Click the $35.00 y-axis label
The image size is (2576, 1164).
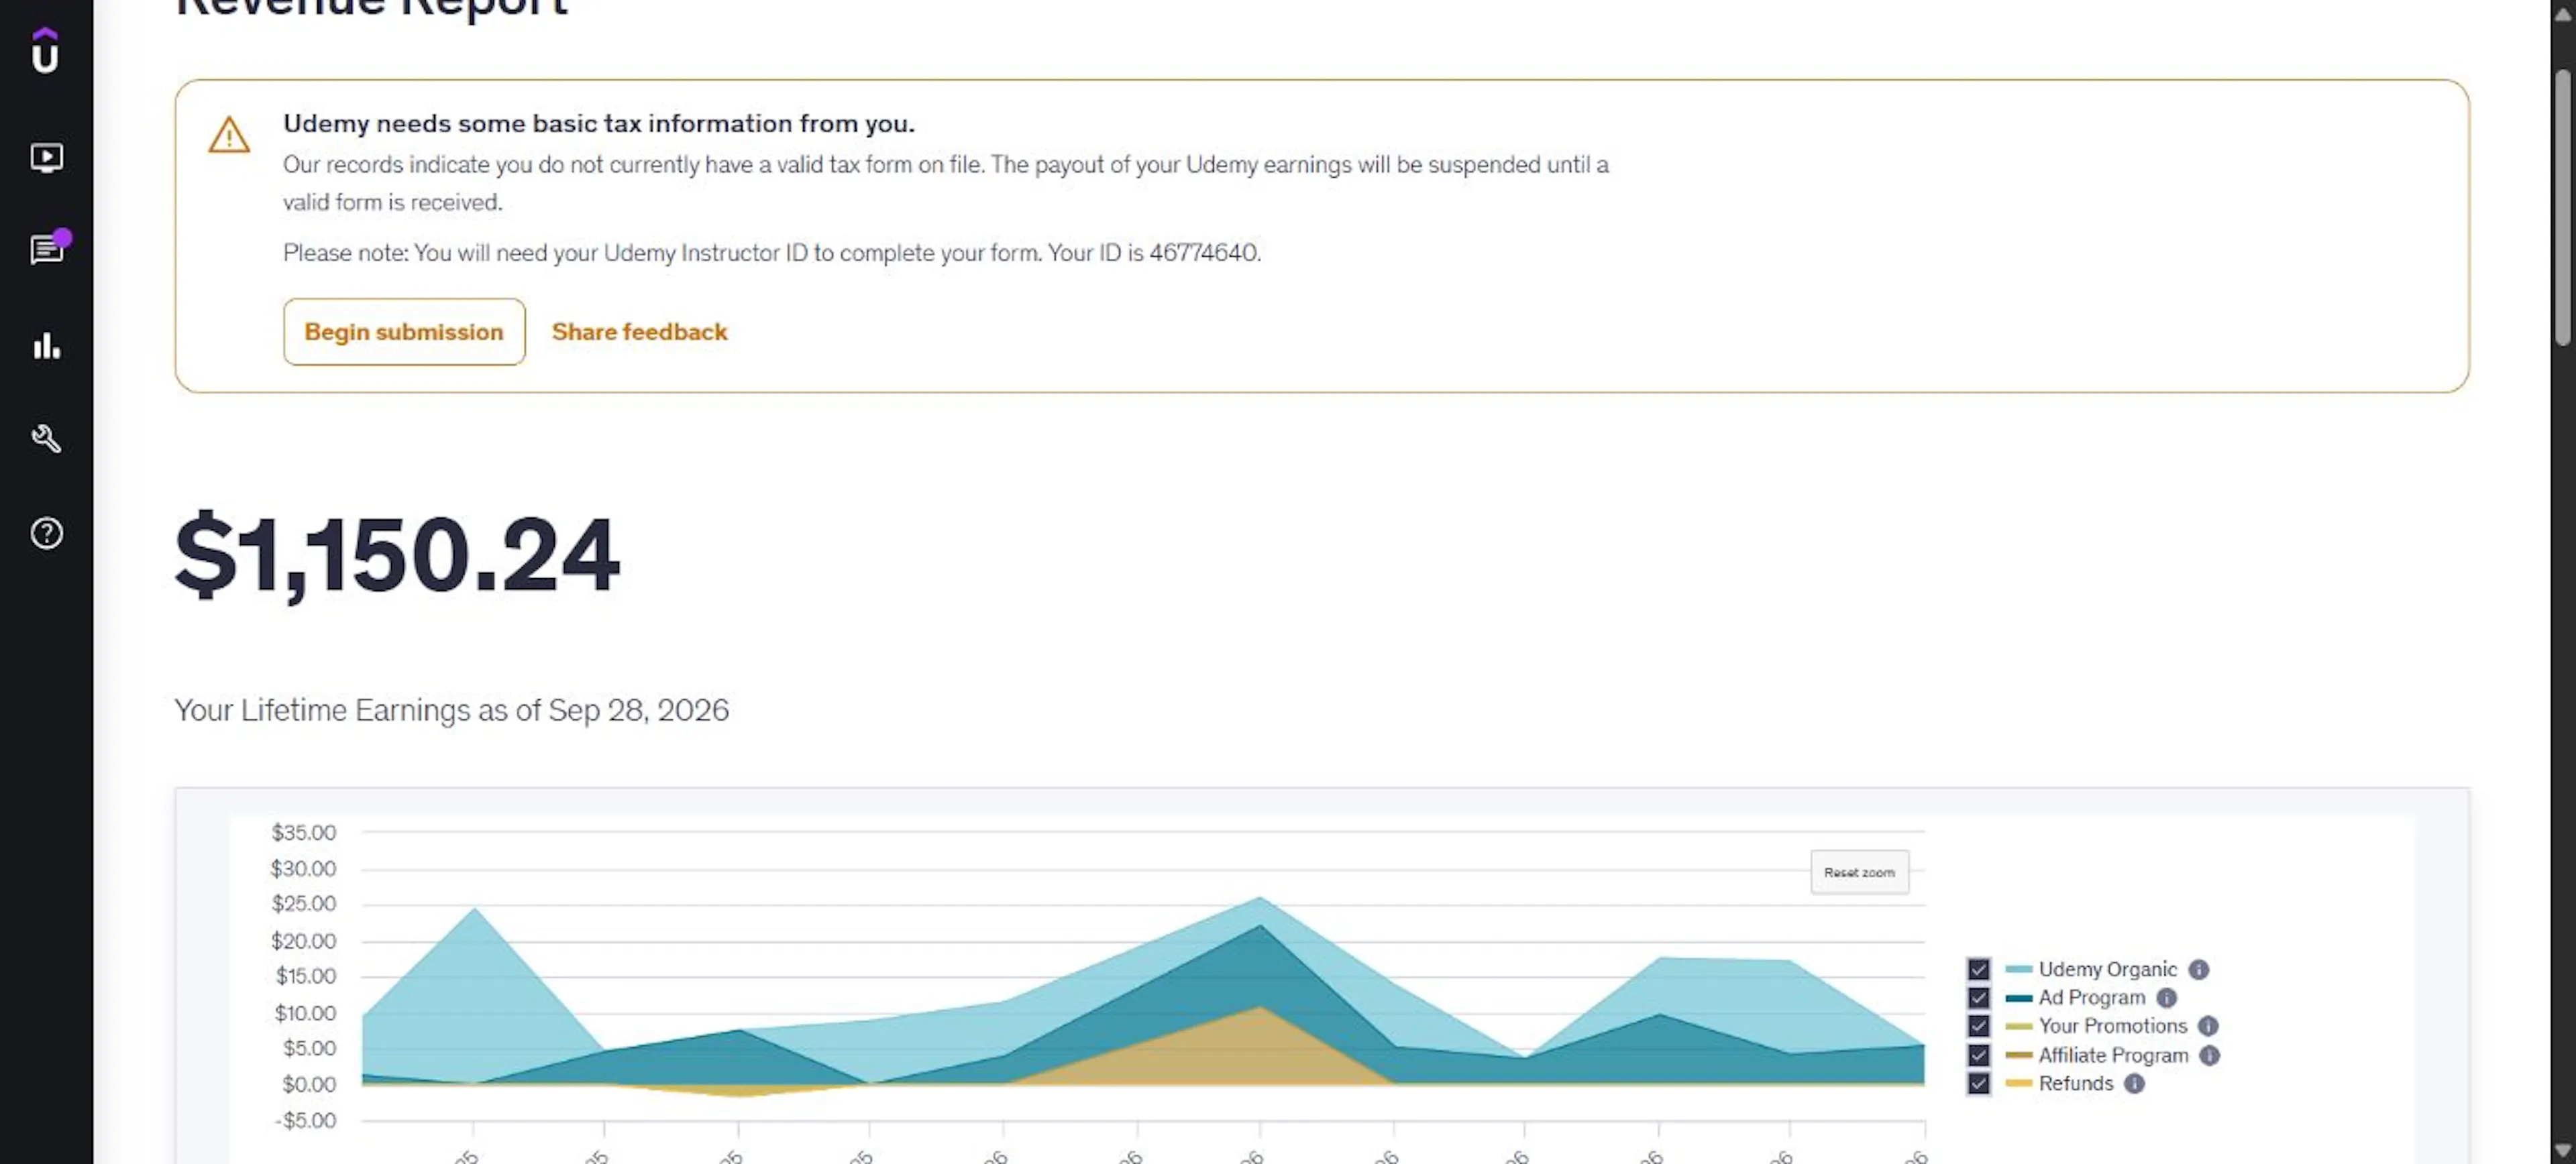[303, 832]
